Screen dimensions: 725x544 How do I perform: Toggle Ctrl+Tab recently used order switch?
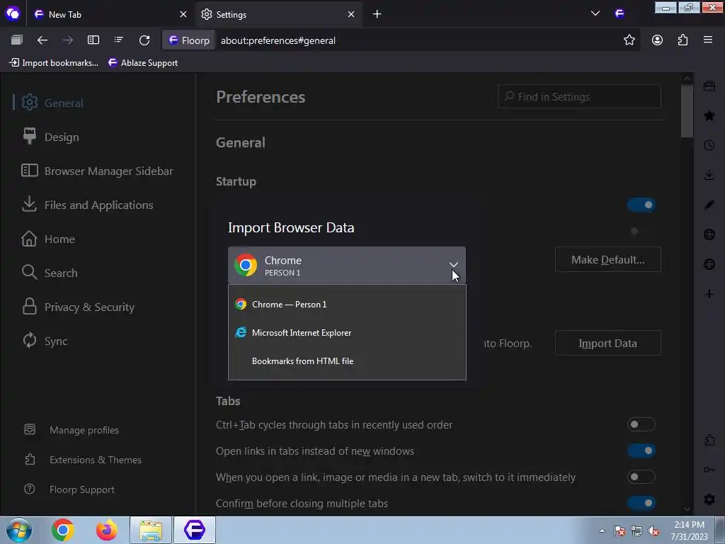[x=641, y=424]
